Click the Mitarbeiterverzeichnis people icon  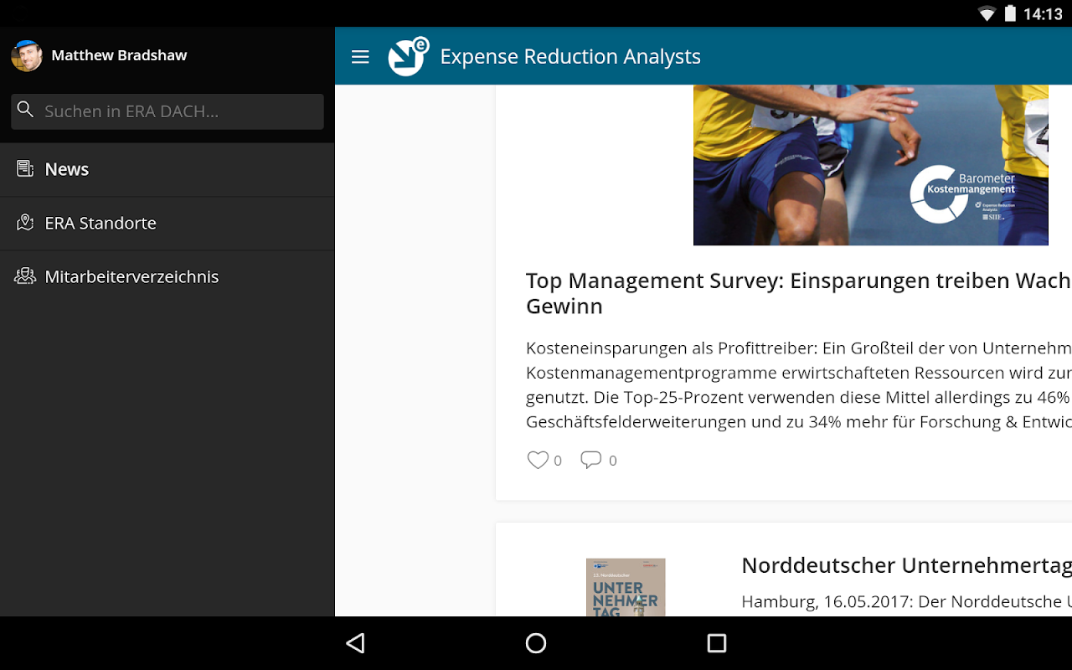(x=25, y=276)
